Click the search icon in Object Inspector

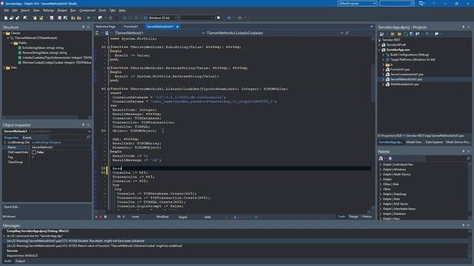[88, 137]
